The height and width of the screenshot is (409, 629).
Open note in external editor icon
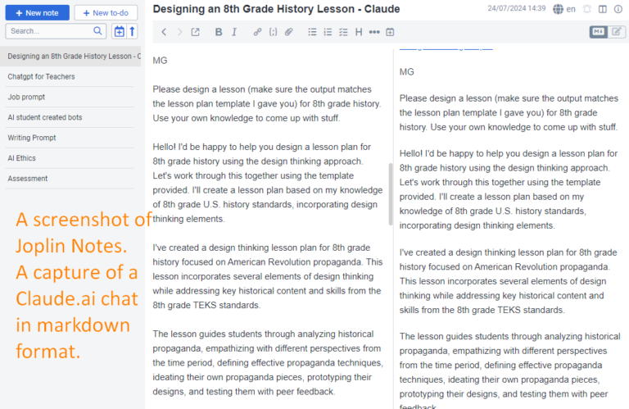(x=196, y=32)
